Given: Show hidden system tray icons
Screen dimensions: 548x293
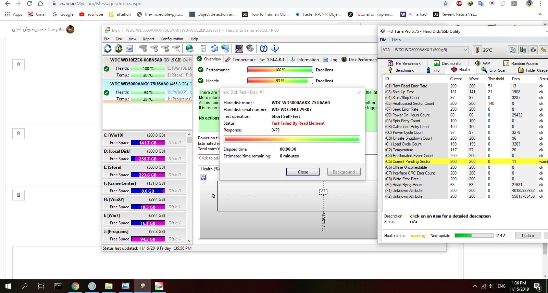Looking at the screenshot, I should [x=475, y=286].
